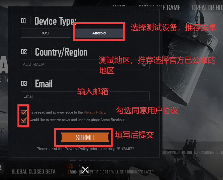This screenshot has height=180, width=223.
Task: Select the iOS device type
Action: [45, 33]
